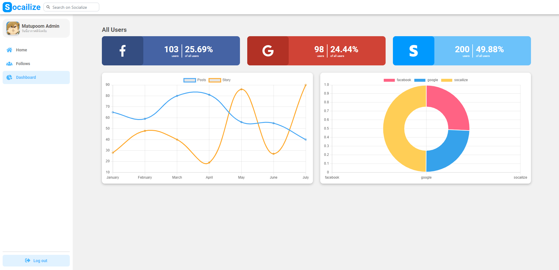The height and width of the screenshot is (270, 559).
Task: Click Matupoom Admin avatar picture
Action: coord(13,28)
